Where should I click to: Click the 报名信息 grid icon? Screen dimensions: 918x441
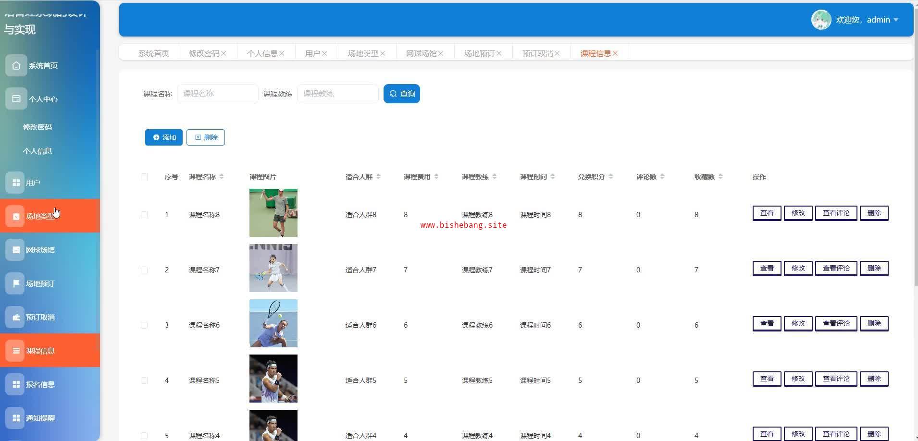[16, 384]
